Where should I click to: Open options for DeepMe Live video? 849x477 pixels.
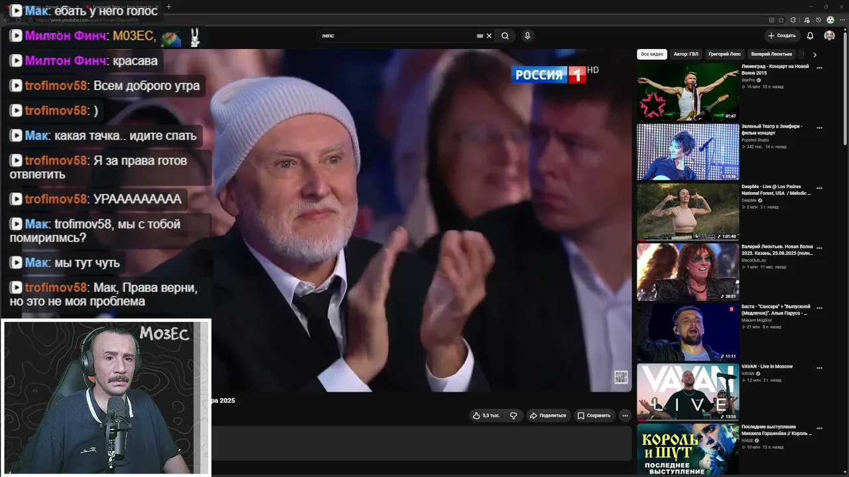819,188
